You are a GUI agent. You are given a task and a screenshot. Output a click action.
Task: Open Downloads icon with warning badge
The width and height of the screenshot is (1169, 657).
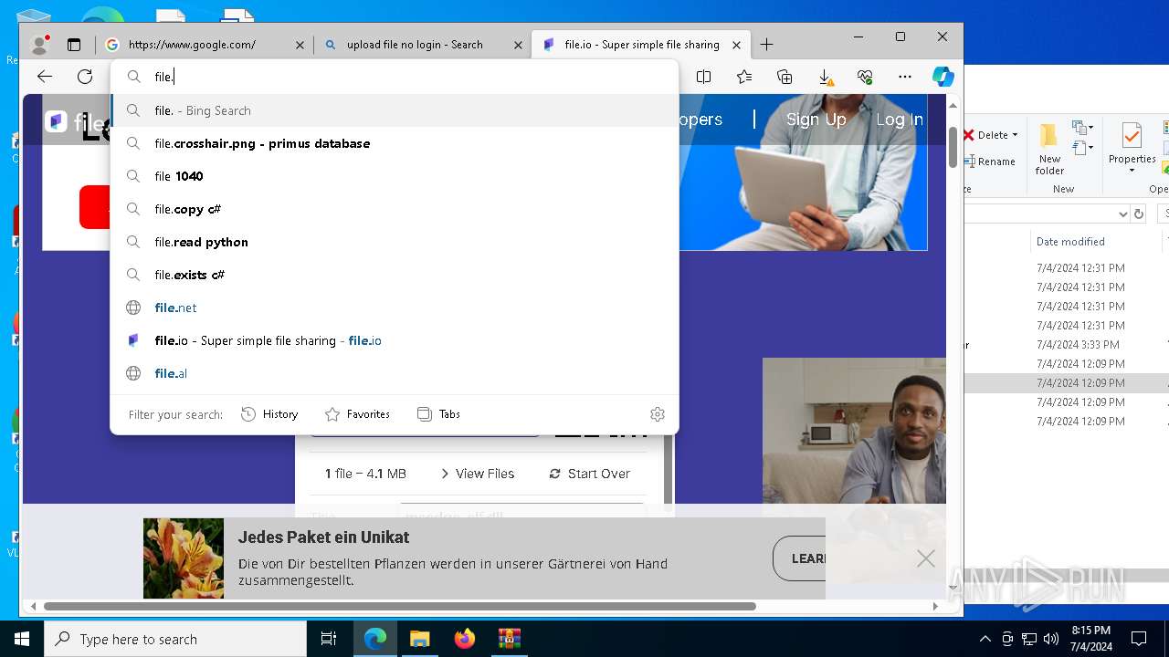(x=825, y=77)
